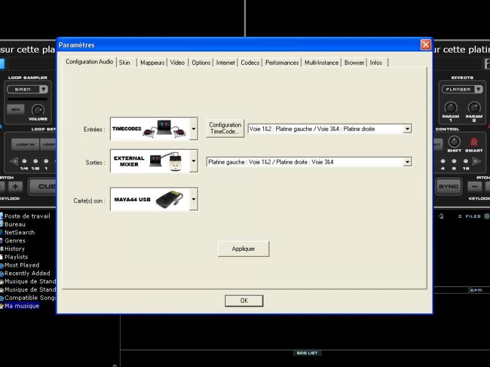Open NetSearch in the browser tree
Screen dimensions: 490x367
tap(20, 232)
